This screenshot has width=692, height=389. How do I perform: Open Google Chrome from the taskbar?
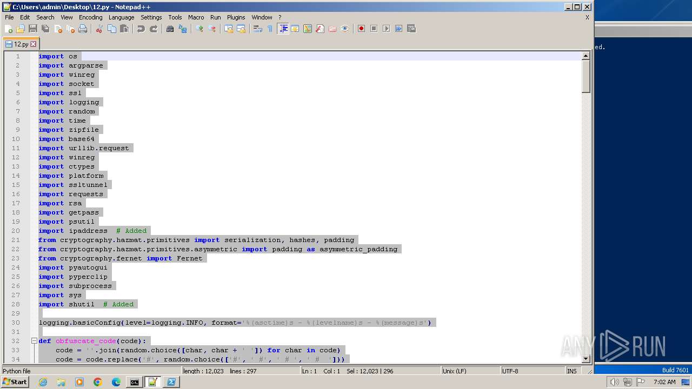(x=98, y=382)
